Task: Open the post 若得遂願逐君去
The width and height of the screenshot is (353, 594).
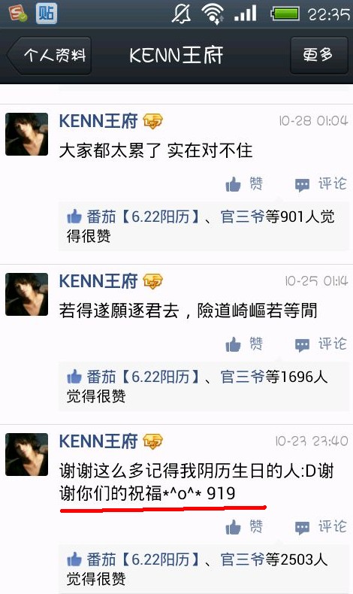Action: tap(188, 311)
